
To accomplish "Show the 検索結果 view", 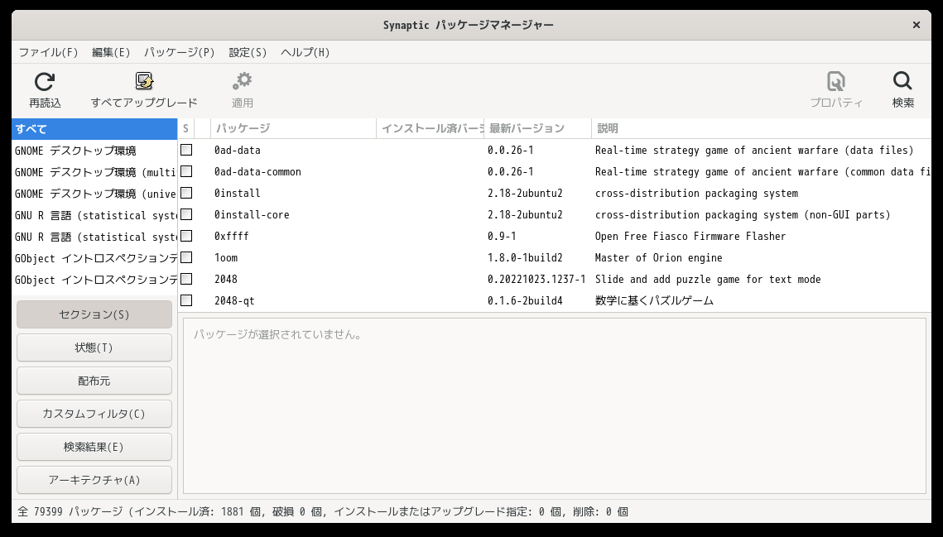I will pyautogui.click(x=94, y=447).
